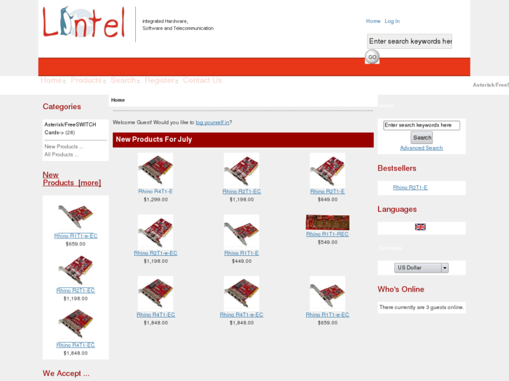Open sidebar Rhino R4T1-EC link
The height and width of the screenshot is (381, 509).
[x=76, y=345]
